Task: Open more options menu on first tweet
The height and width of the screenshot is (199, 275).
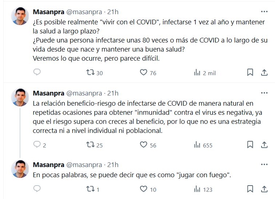Action: click(264, 12)
